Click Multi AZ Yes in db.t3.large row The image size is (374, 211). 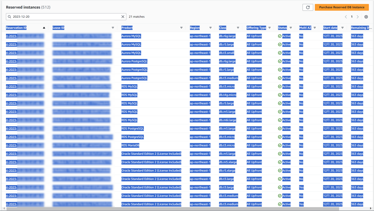pyautogui.click(x=301, y=187)
